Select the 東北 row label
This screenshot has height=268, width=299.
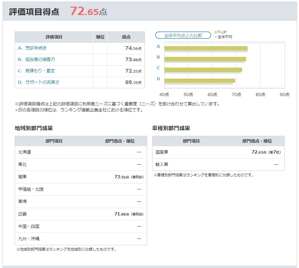[22, 164]
